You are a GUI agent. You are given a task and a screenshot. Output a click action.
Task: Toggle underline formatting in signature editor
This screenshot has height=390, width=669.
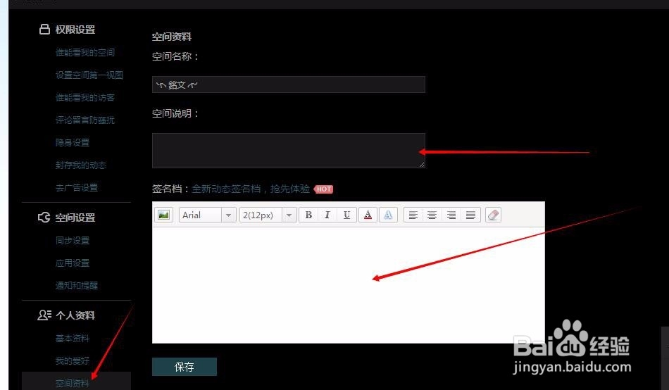(x=346, y=215)
